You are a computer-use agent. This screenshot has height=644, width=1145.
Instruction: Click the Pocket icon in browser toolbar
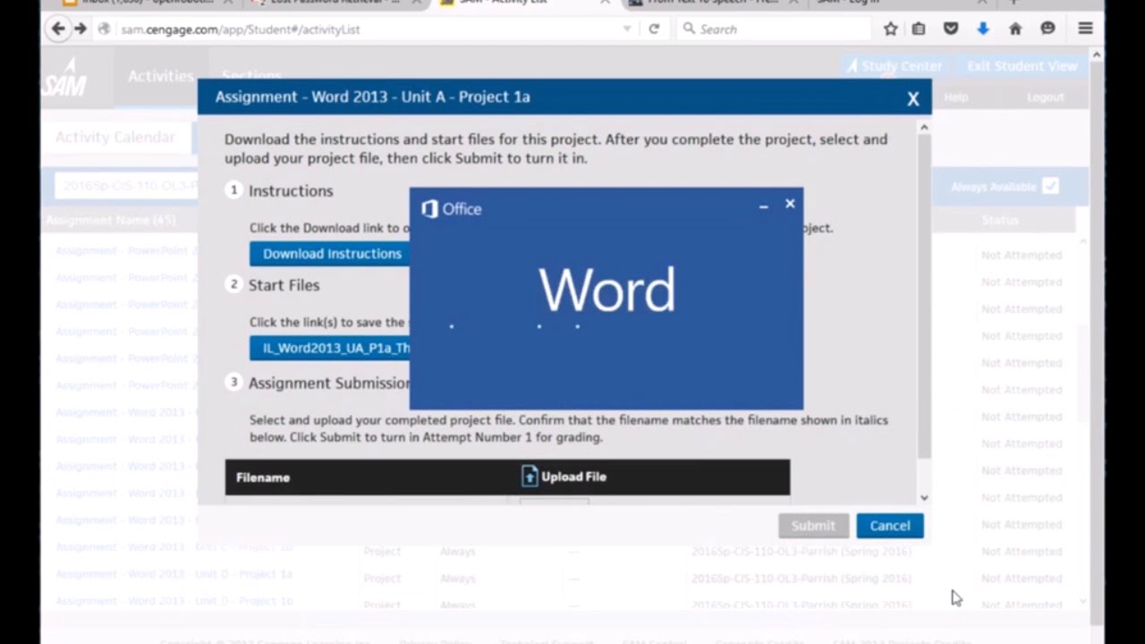click(x=951, y=29)
